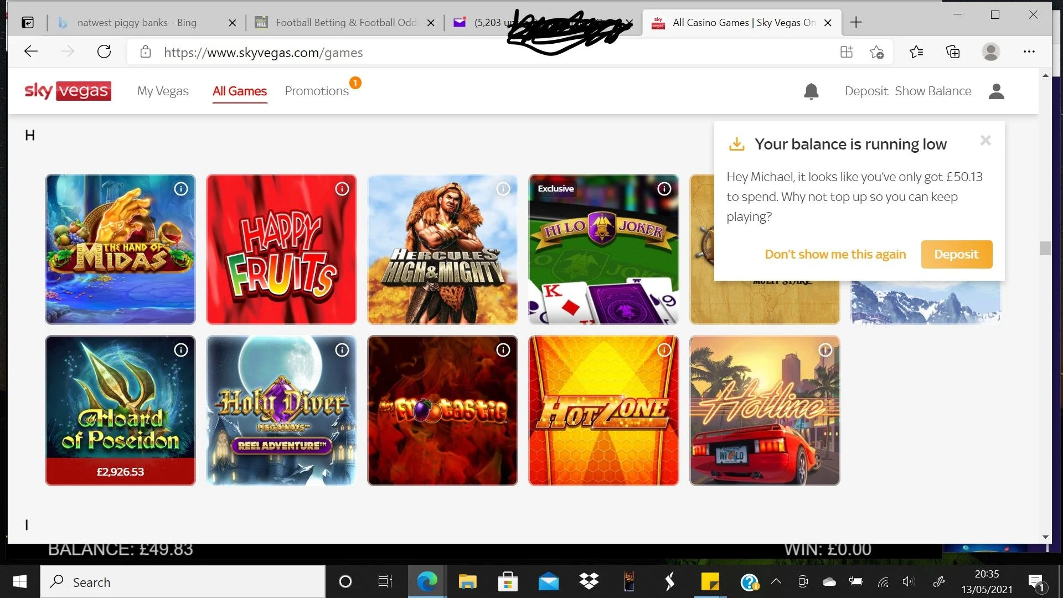Open Microsoft Store from taskbar

pyautogui.click(x=508, y=582)
